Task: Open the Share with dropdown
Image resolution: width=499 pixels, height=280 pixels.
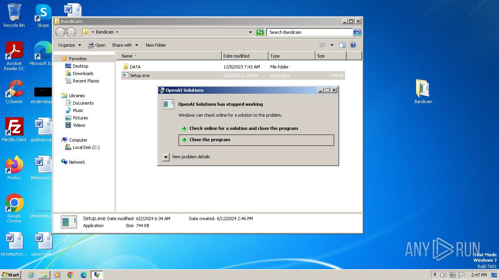Action: 125,45
